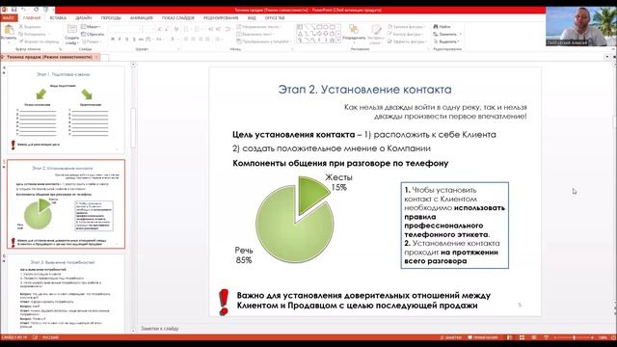The height and width of the screenshot is (347, 617).
Task: Open the Выделить (Select) dropdown
Action: pos(446,41)
